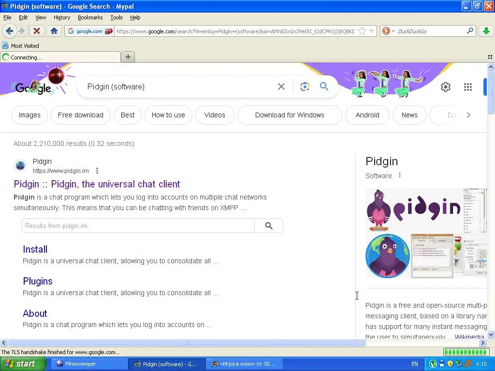
Task: Switch to Videos results
Action: [x=215, y=115]
